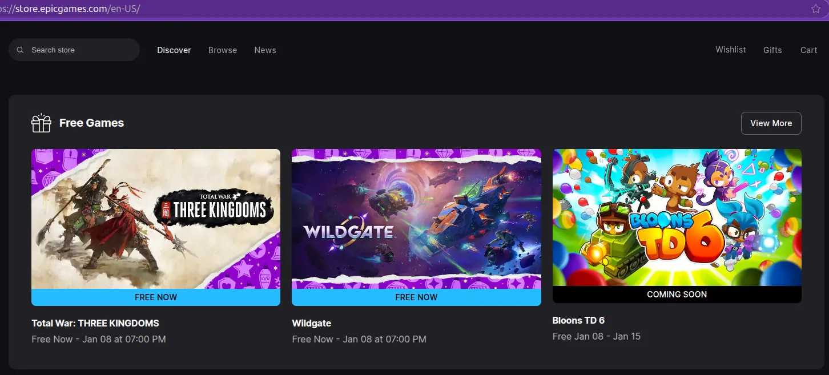Viewport: 829px width, 375px height.
Task: Open the Gifts page
Action: pos(772,50)
